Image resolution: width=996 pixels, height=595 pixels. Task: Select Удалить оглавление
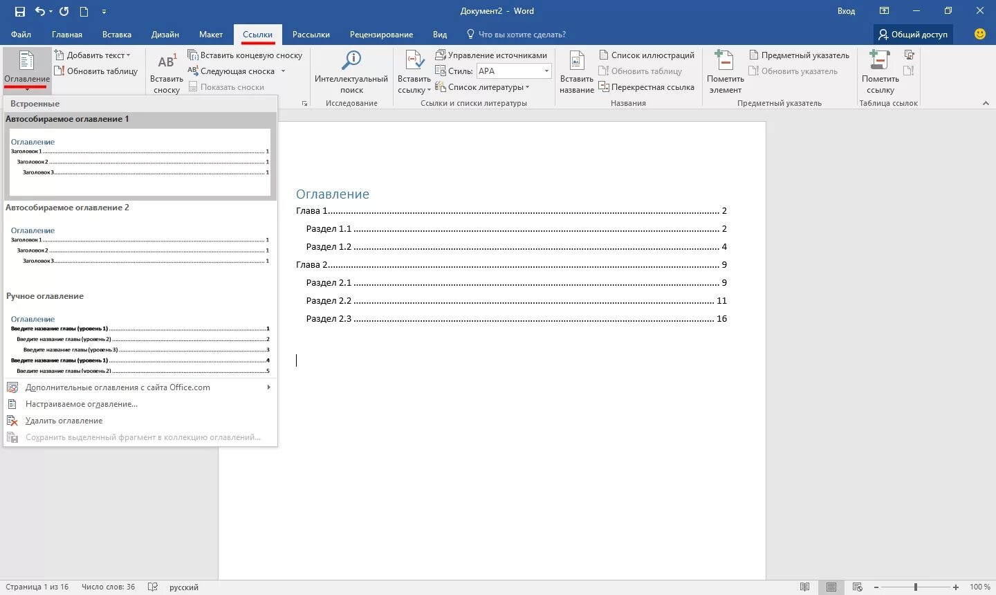point(140,421)
